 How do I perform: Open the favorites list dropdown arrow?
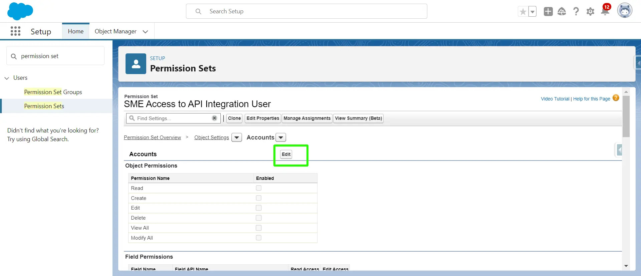point(532,12)
